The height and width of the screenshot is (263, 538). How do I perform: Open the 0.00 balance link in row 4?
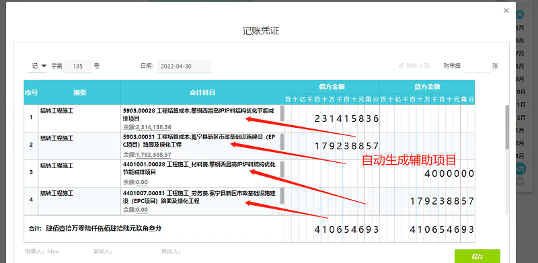[142, 210]
